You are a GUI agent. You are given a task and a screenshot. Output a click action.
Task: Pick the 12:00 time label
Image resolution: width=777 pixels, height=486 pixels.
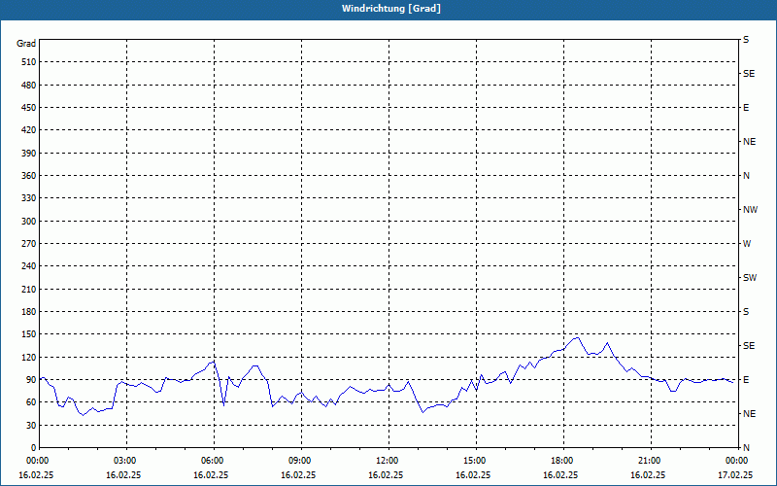[386, 460]
